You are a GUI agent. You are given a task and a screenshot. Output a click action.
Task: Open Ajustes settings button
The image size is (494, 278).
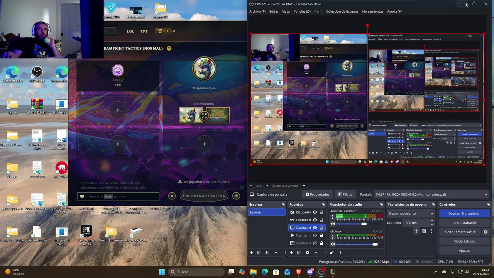[464, 251]
